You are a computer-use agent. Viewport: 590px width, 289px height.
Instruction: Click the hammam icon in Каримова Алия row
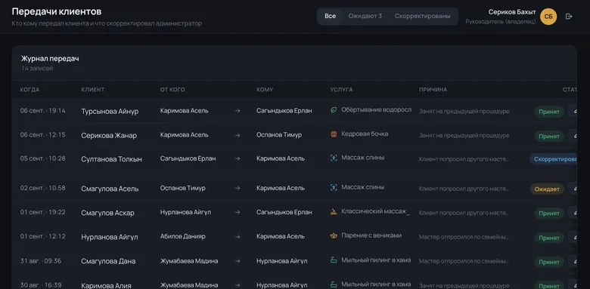point(334,284)
